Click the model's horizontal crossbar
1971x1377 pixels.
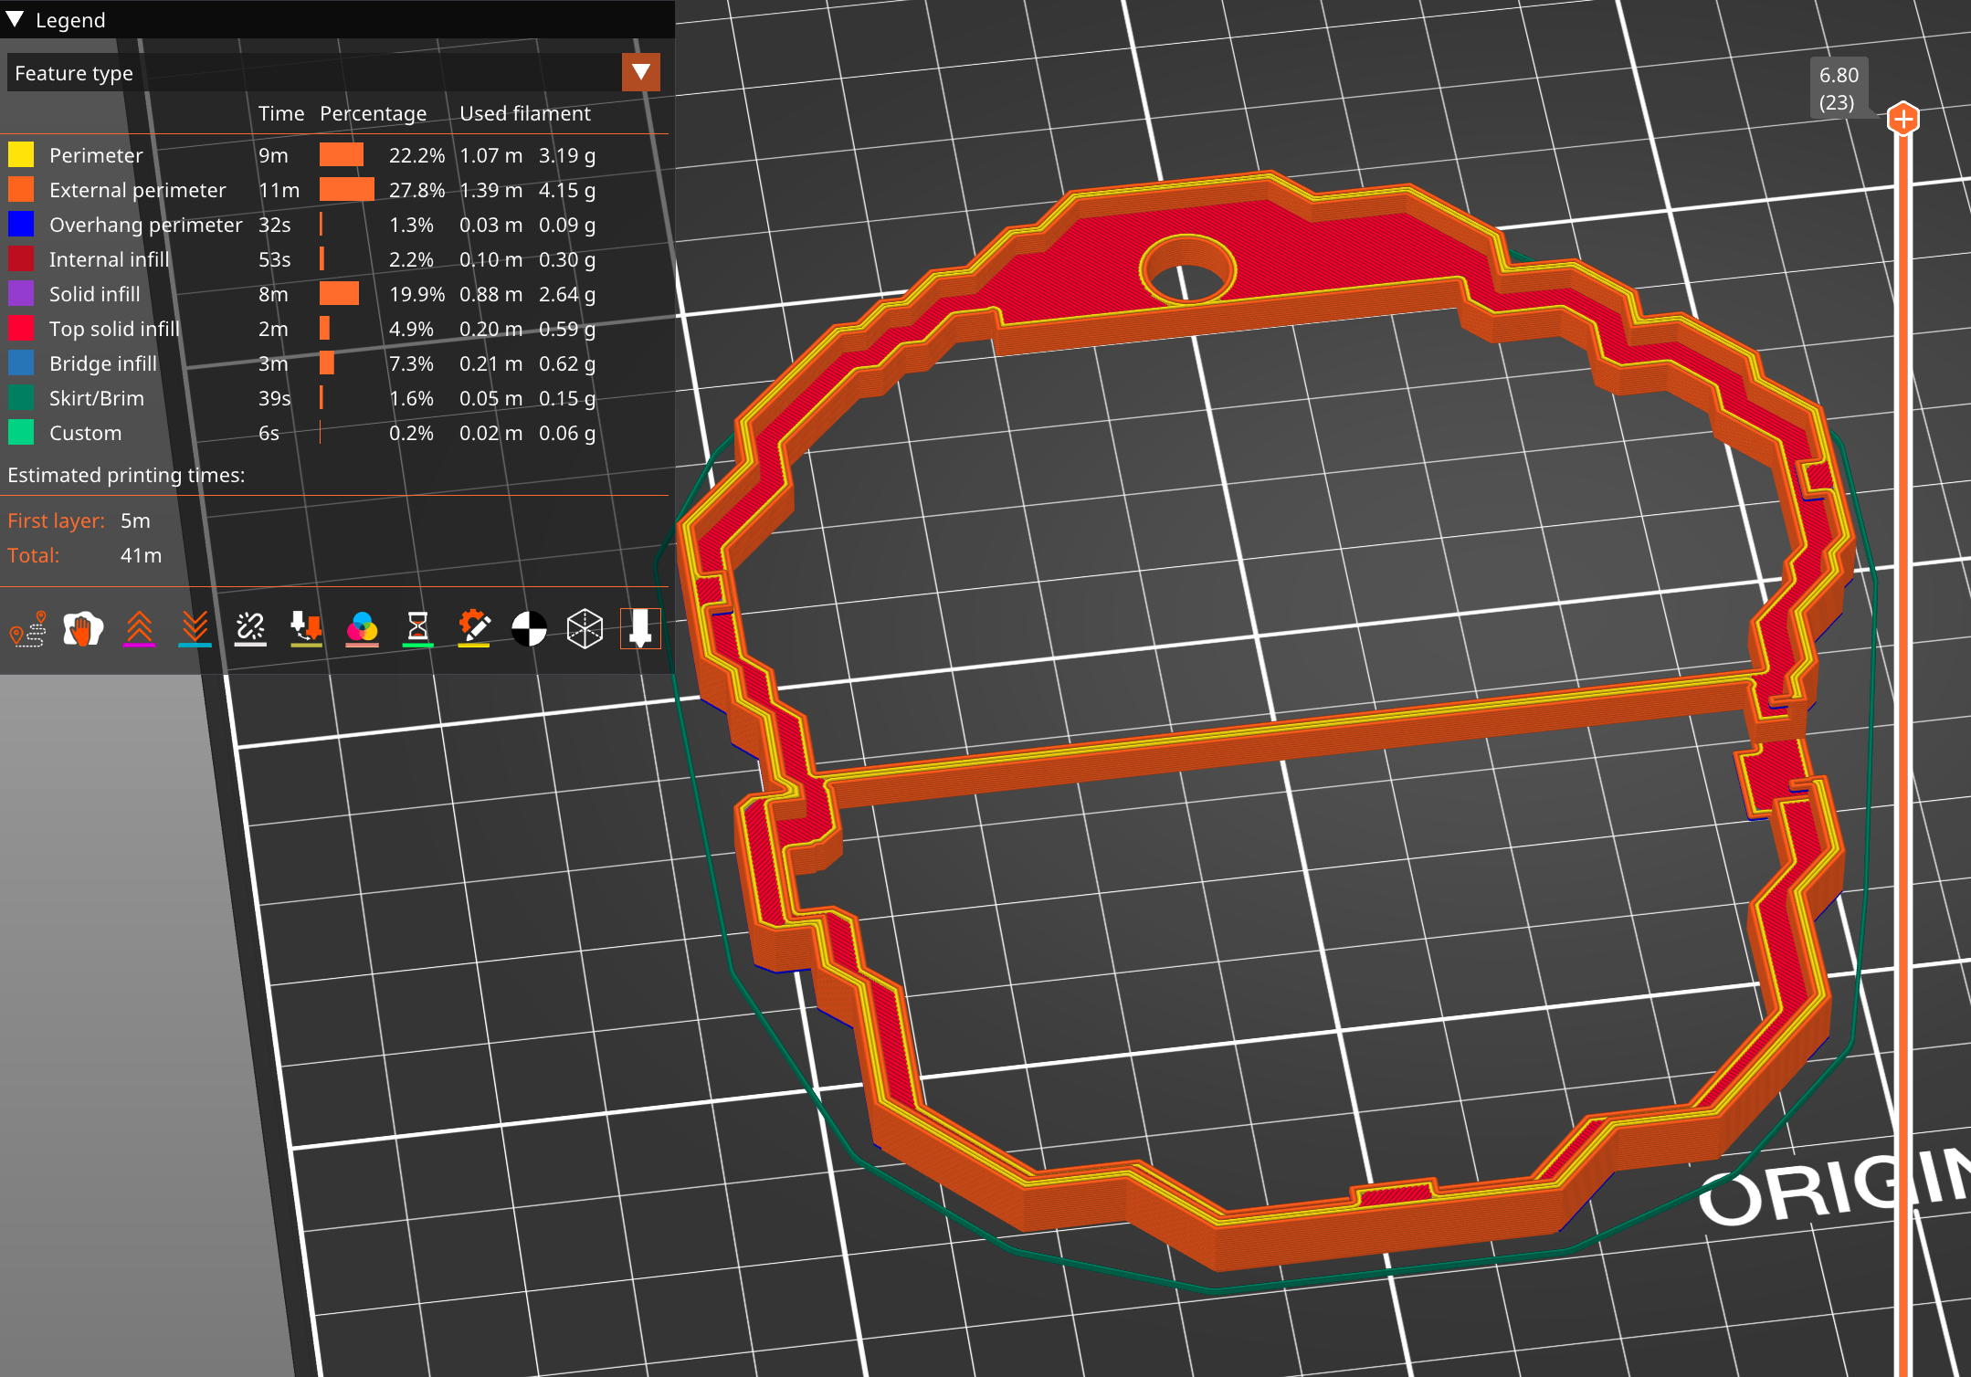(1288, 740)
